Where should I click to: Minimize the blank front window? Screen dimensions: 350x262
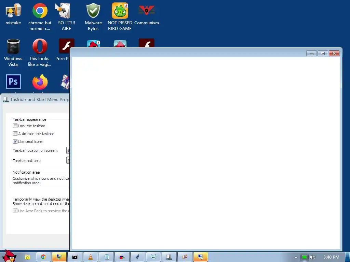[x=311, y=54]
